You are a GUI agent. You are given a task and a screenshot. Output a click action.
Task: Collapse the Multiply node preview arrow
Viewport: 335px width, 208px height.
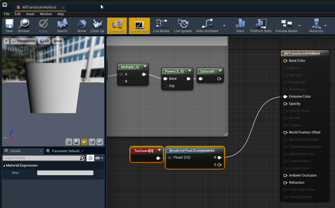[145, 66]
